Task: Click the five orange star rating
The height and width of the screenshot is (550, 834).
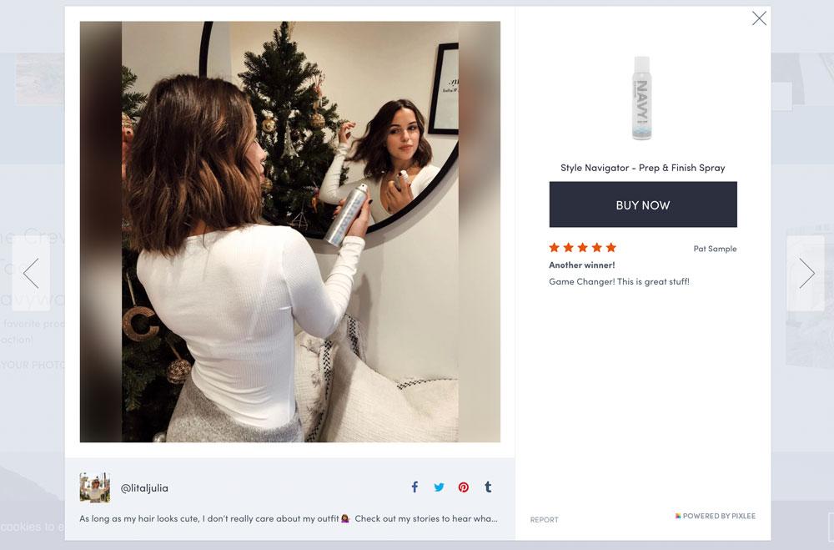Action: pos(582,247)
